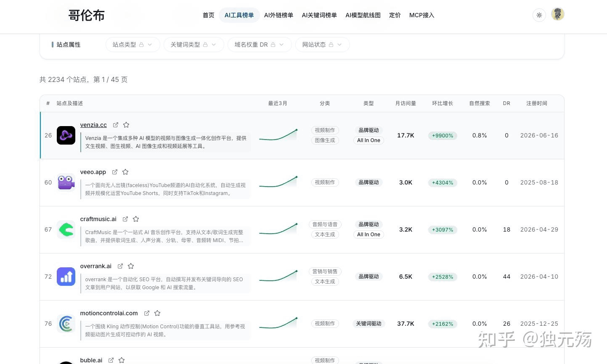Click overrank.ai three-month trend sparkline

pyautogui.click(x=278, y=276)
